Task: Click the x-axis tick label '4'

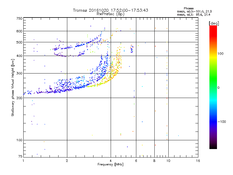Action: tap(111, 161)
